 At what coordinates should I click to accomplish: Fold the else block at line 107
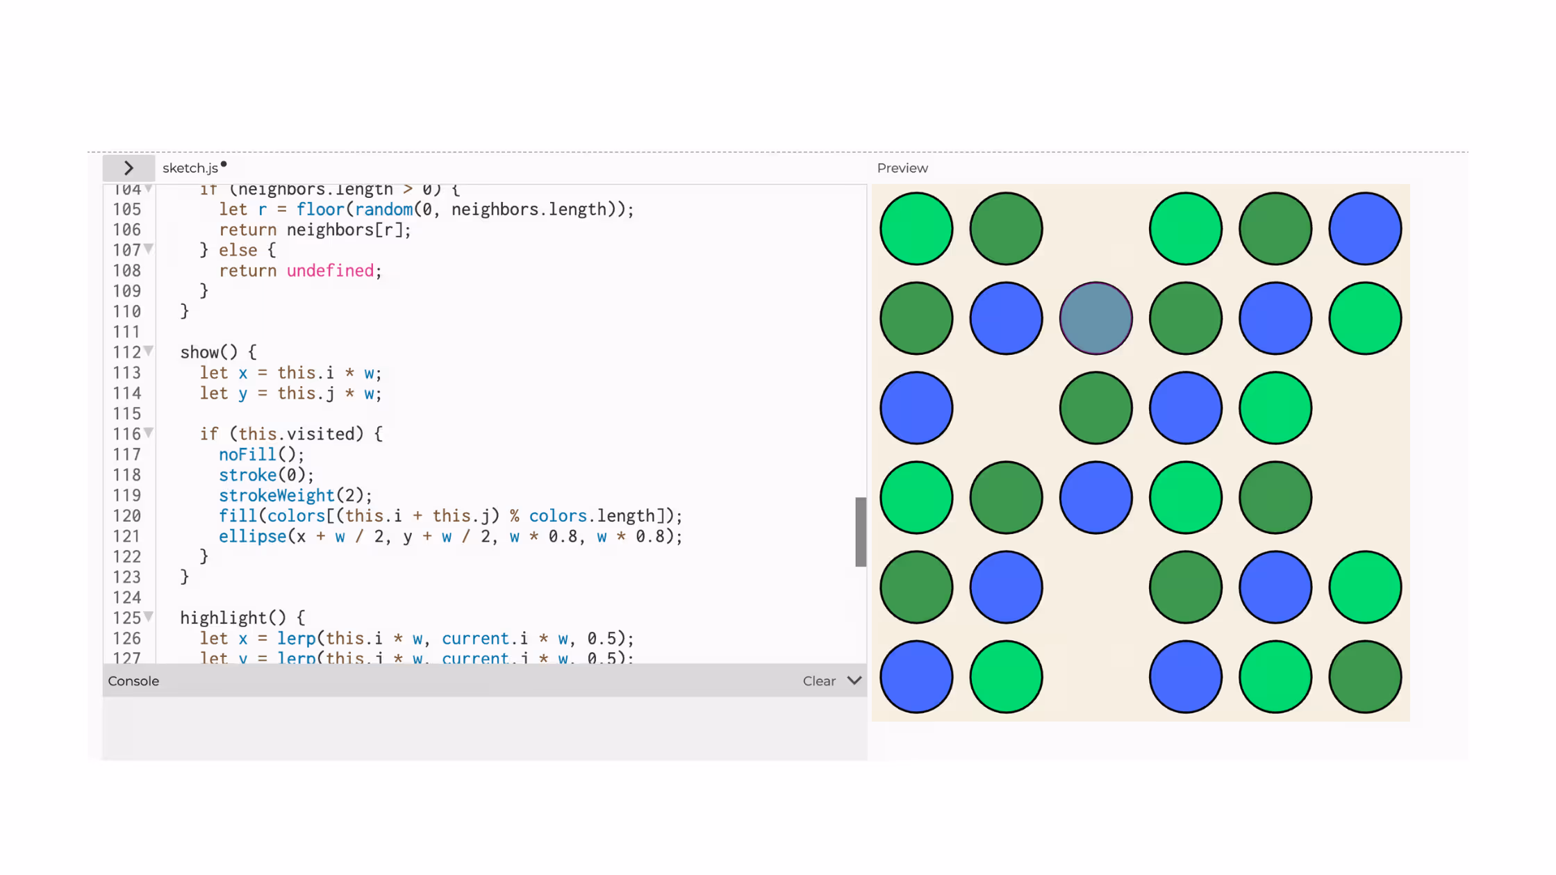click(149, 249)
